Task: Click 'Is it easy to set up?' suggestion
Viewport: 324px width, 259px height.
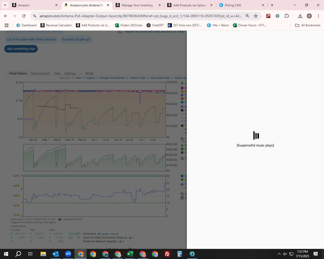Action: pos(76,39)
